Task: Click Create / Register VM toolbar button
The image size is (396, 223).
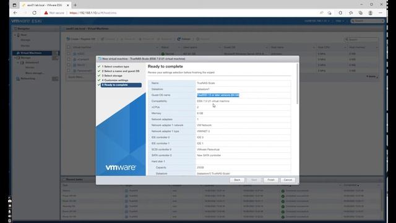Action: (81, 39)
